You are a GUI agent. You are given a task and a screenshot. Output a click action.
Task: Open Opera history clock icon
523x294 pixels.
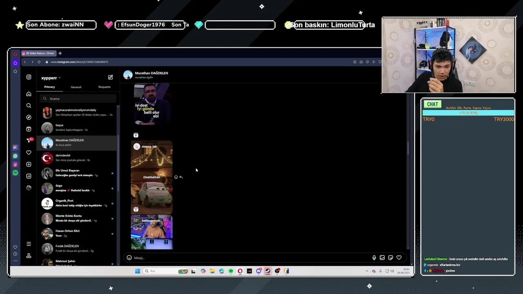tap(15, 254)
